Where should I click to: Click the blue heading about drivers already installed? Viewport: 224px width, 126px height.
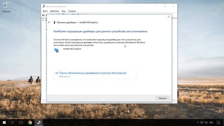click(100, 31)
